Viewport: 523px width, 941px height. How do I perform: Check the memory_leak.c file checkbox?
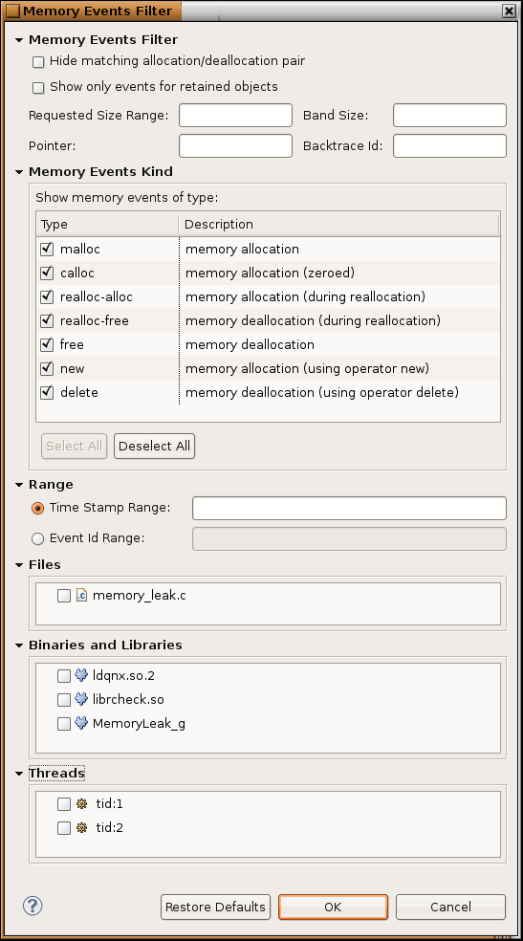click(64, 596)
